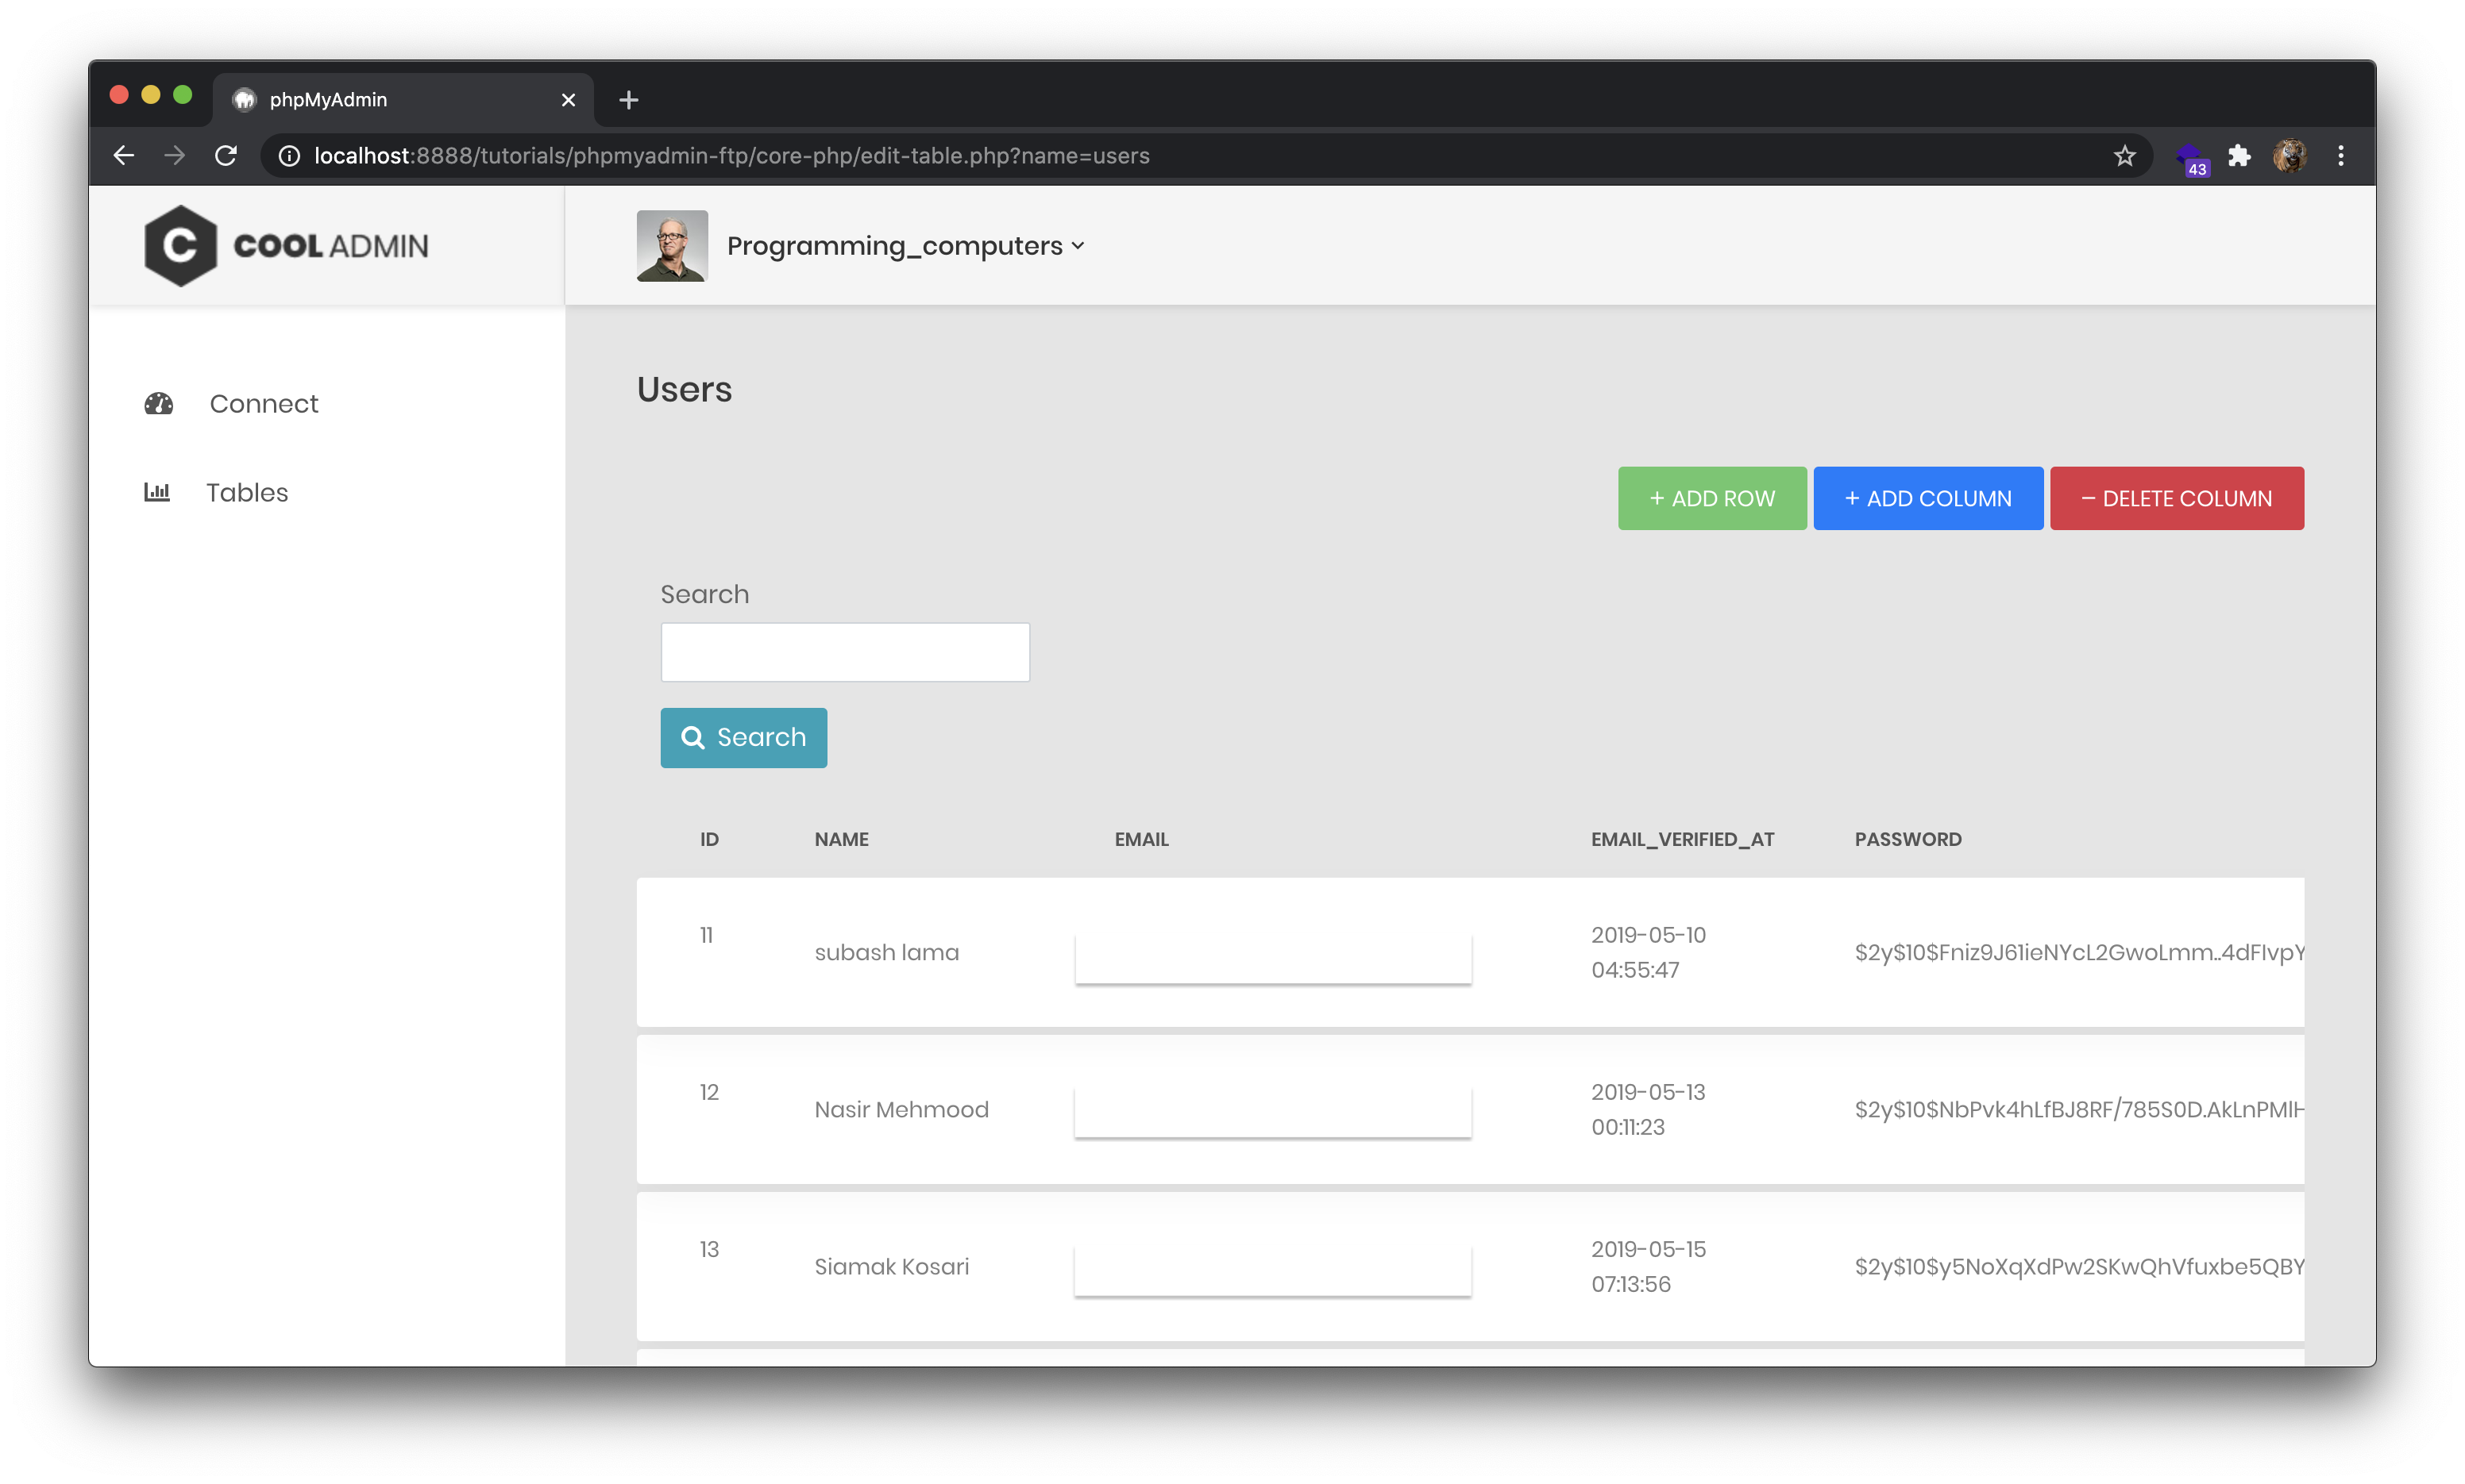
Task: Close the phpMyAdmin tab
Action: click(569, 100)
